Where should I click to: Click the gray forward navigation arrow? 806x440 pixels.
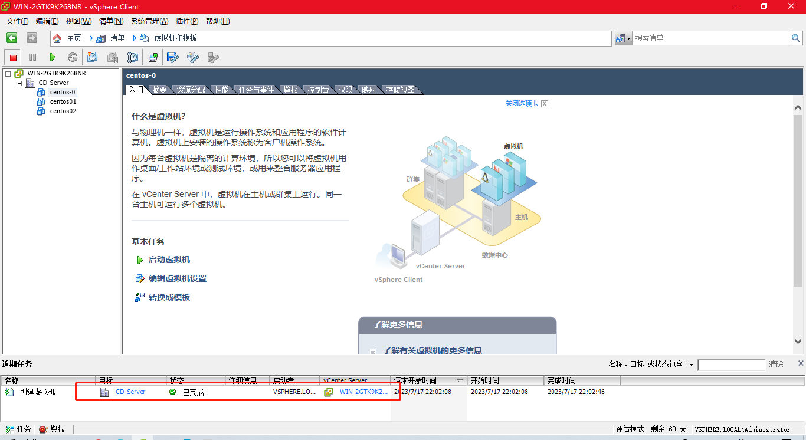coord(32,38)
